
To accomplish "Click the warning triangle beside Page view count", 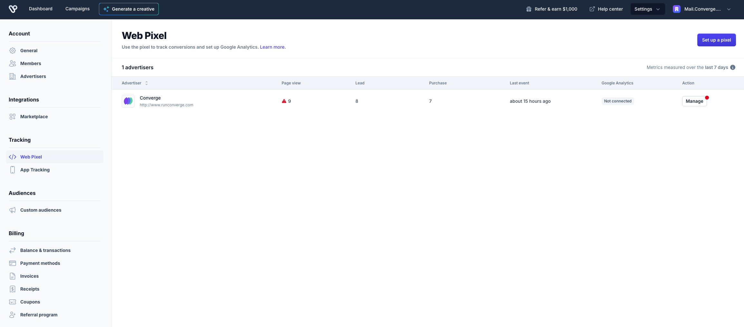I will [x=284, y=101].
